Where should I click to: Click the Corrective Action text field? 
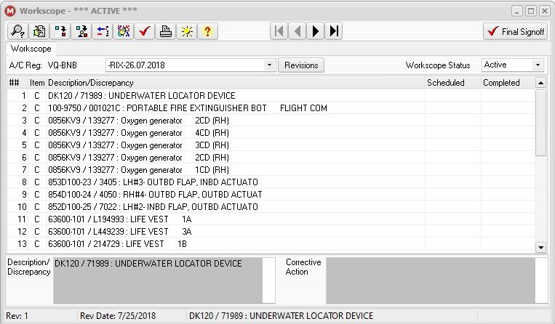431,280
